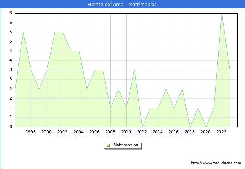The width and height of the screenshot is (245, 169).
Task: Click the green Matrimonios legend swatch
Action: pos(108,145)
